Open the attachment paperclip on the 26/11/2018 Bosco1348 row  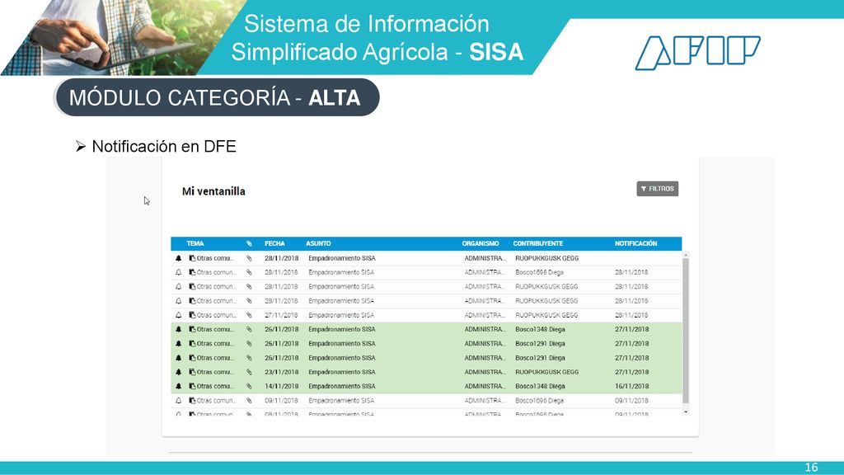249,329
